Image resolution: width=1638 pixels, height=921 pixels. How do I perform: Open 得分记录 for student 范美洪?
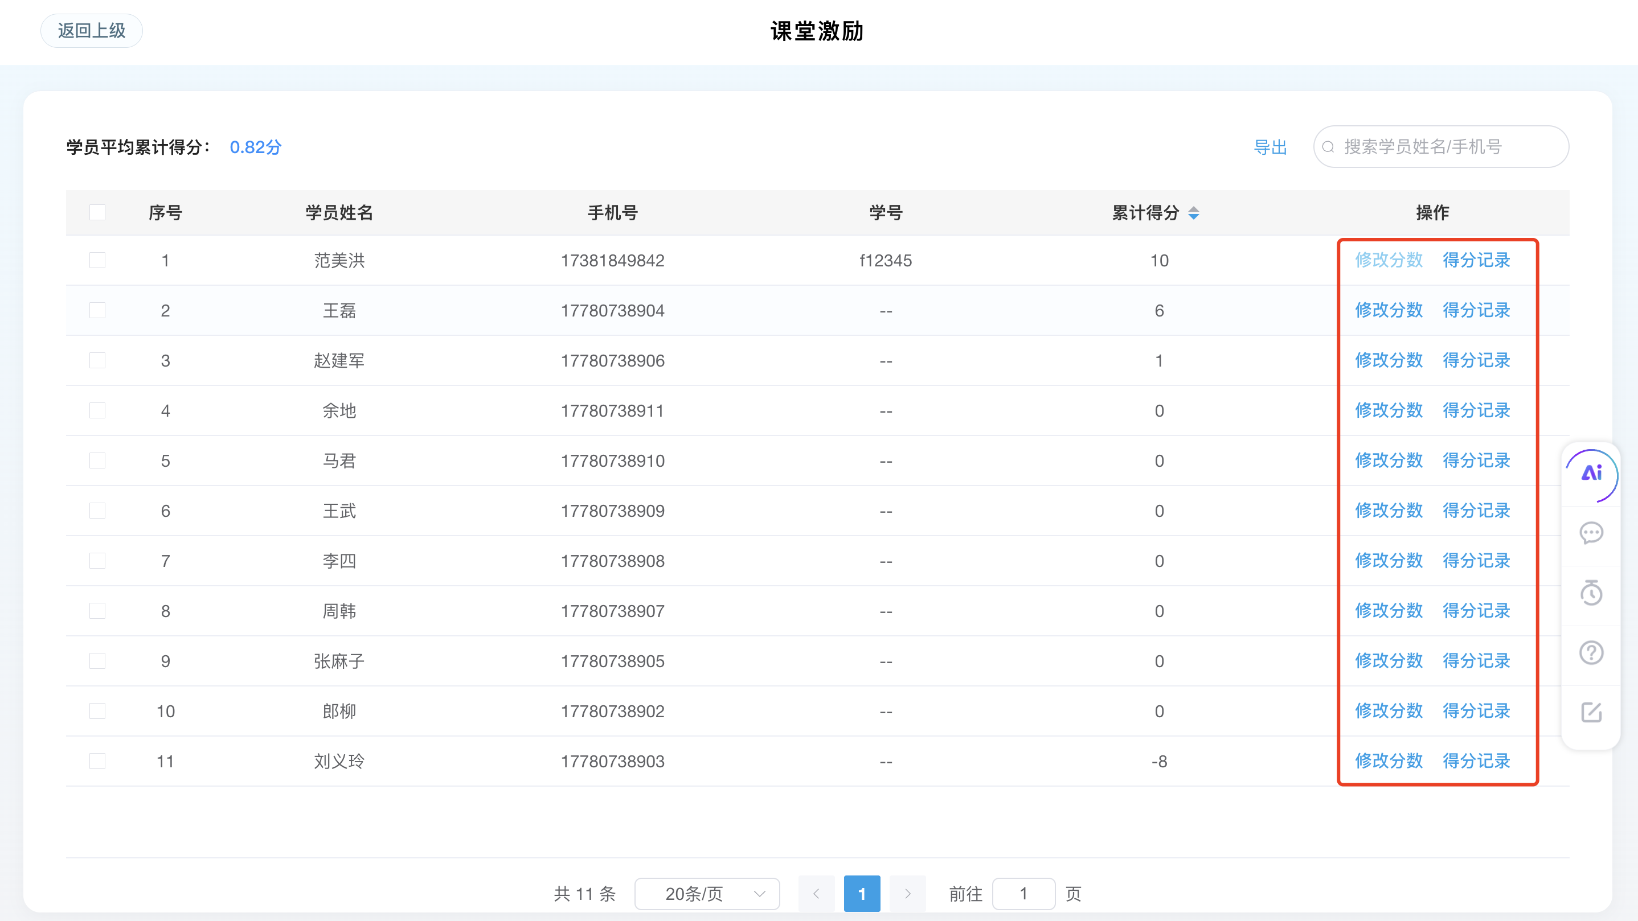coord(1476,260)
